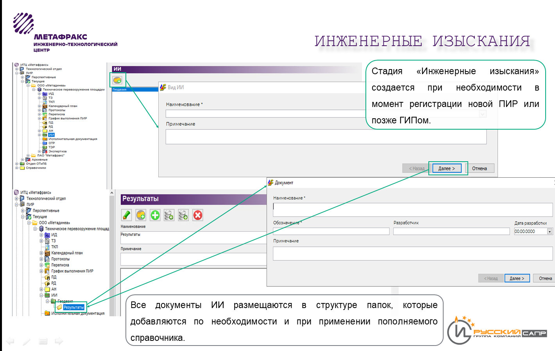
Task: Click the database icon with left green arrow
Action: 169,215
